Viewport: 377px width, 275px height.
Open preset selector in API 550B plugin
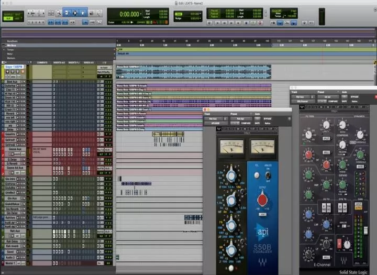[241, 119]
